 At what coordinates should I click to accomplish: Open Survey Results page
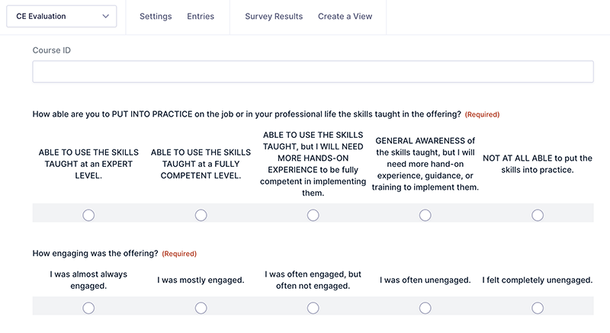tap(274, 17)
